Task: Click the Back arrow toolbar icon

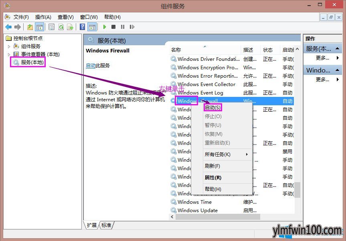Action: [x=8, y=27]
